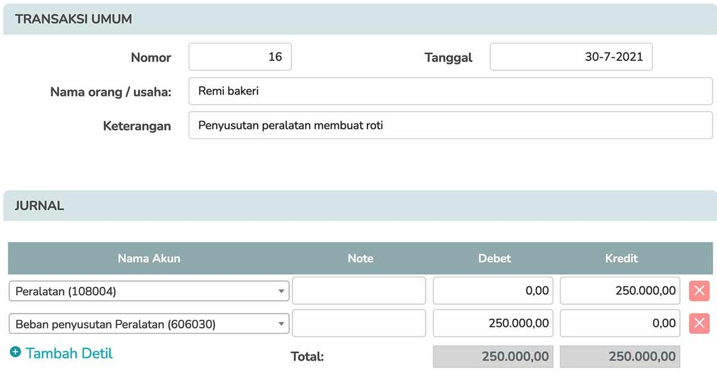
Task: Delete the Peralatan journal row
Action: point(699,291)
